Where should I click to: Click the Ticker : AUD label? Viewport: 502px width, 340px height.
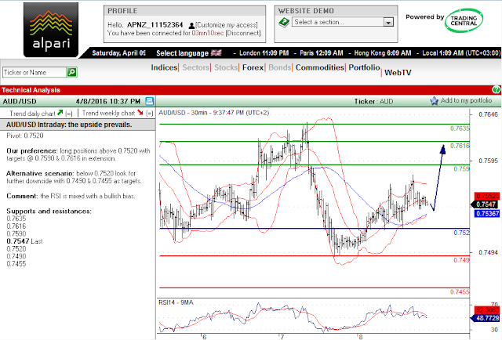click(x=373, y=101)
